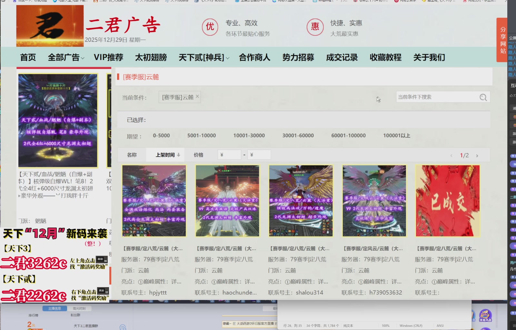This screenshot has width=516, height=330.
Task: Click the red 惠 discount badge icon
Action: (315, 27)
